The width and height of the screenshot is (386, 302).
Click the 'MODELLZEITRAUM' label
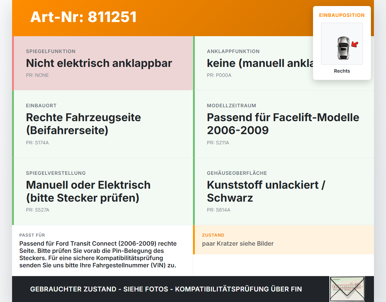tap(231, 105)
